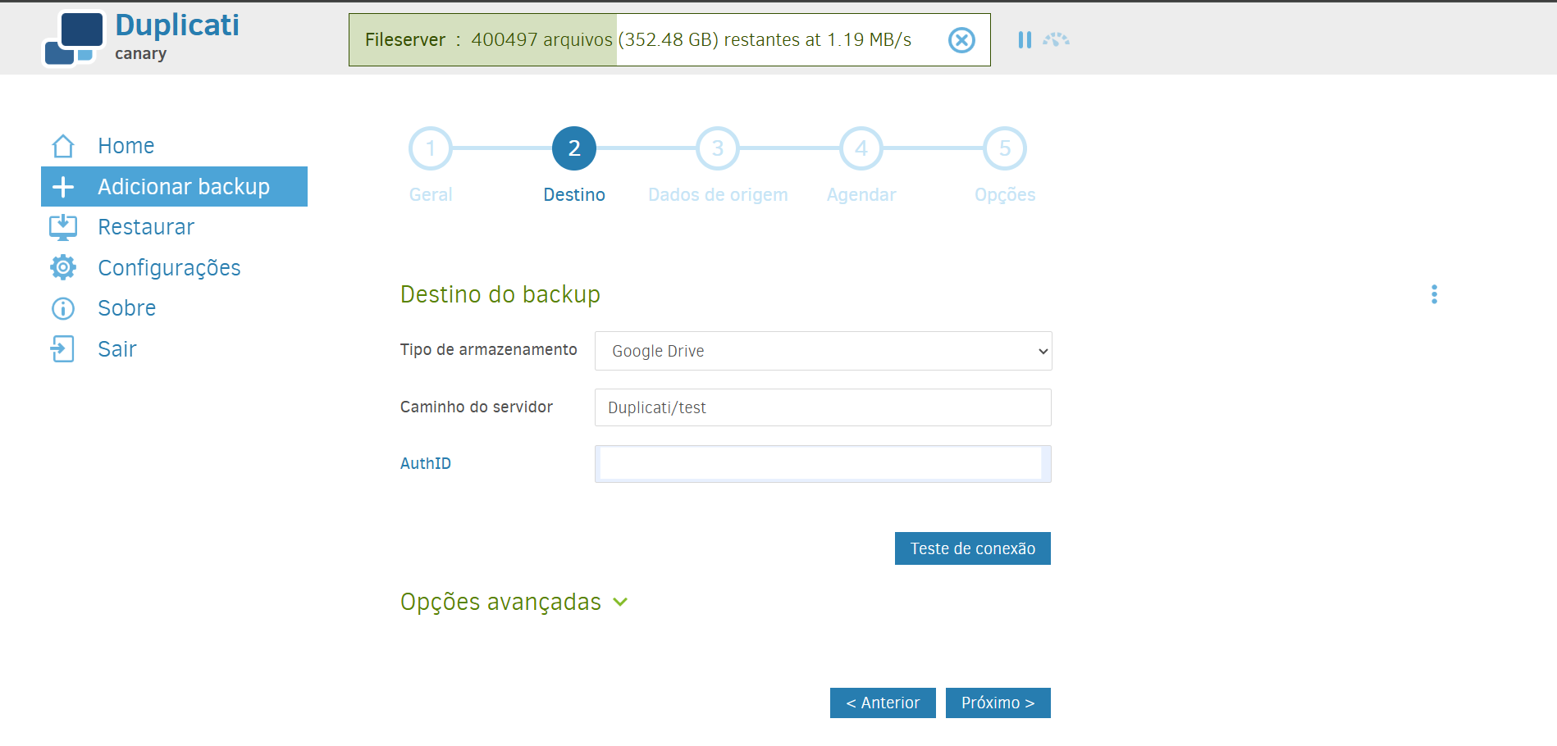
Task: Open the three-dot destination options menu
Action: [1434, 294]
